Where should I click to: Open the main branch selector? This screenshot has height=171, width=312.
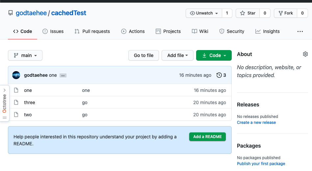coord(25,55)
